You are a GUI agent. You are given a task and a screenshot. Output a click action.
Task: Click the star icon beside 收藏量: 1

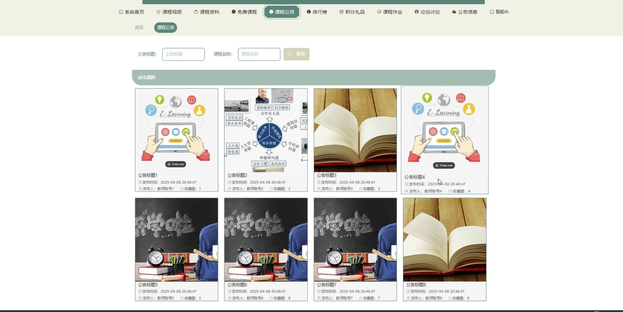coord(182,189)
